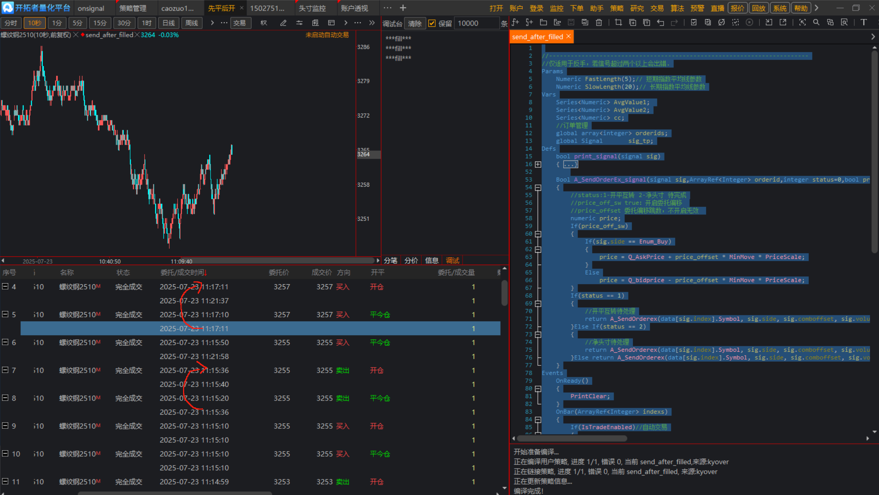Screen dimensions: 879x495
Task: Switch chart period to 分时
Action: 11,23
